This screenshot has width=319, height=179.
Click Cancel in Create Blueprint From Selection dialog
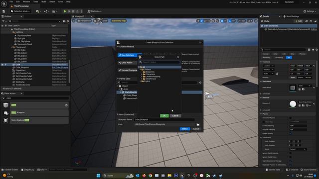click(x=196, y=129)
